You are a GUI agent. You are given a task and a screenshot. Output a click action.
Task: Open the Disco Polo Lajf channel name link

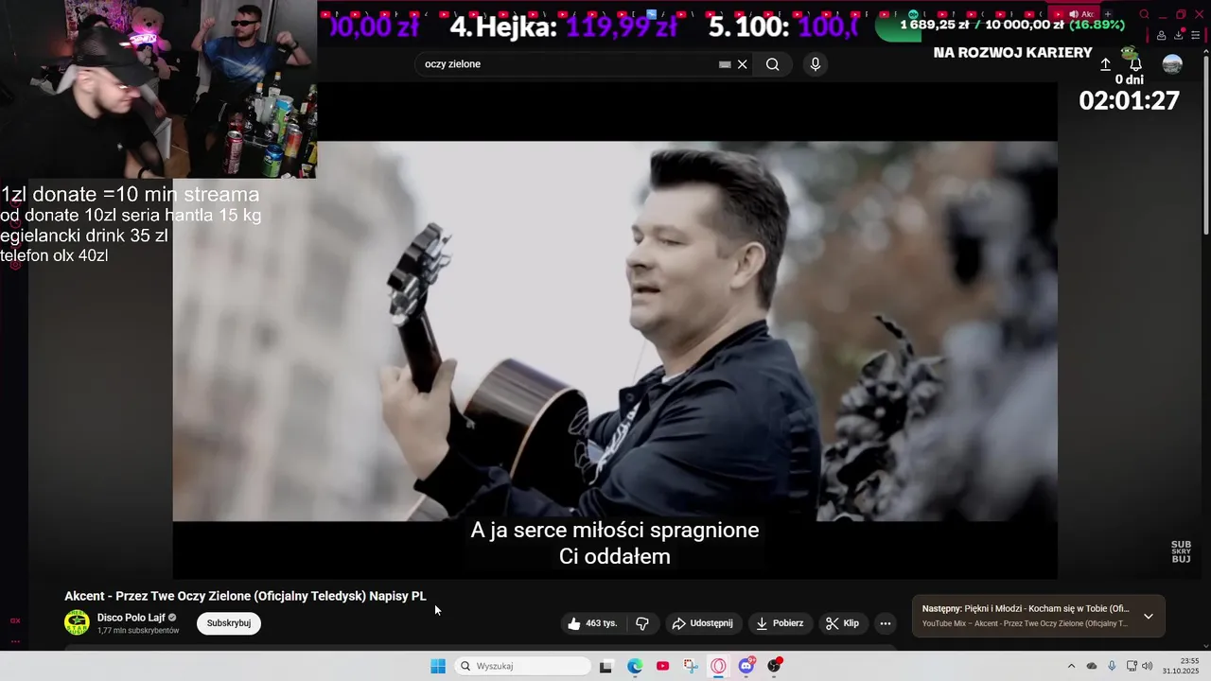tap(132, 618)
